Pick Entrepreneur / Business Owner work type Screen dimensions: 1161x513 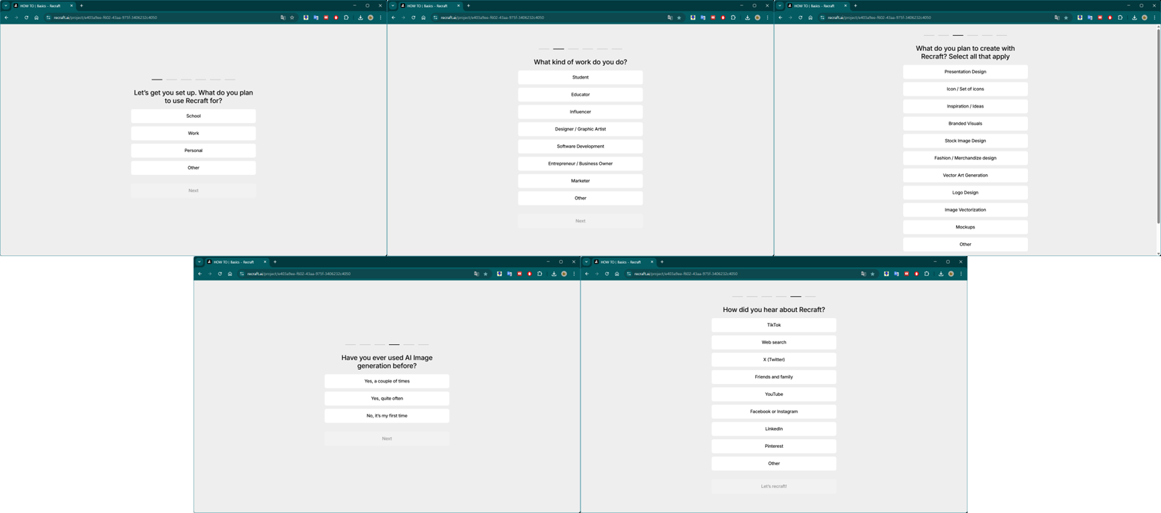[580, 163]
